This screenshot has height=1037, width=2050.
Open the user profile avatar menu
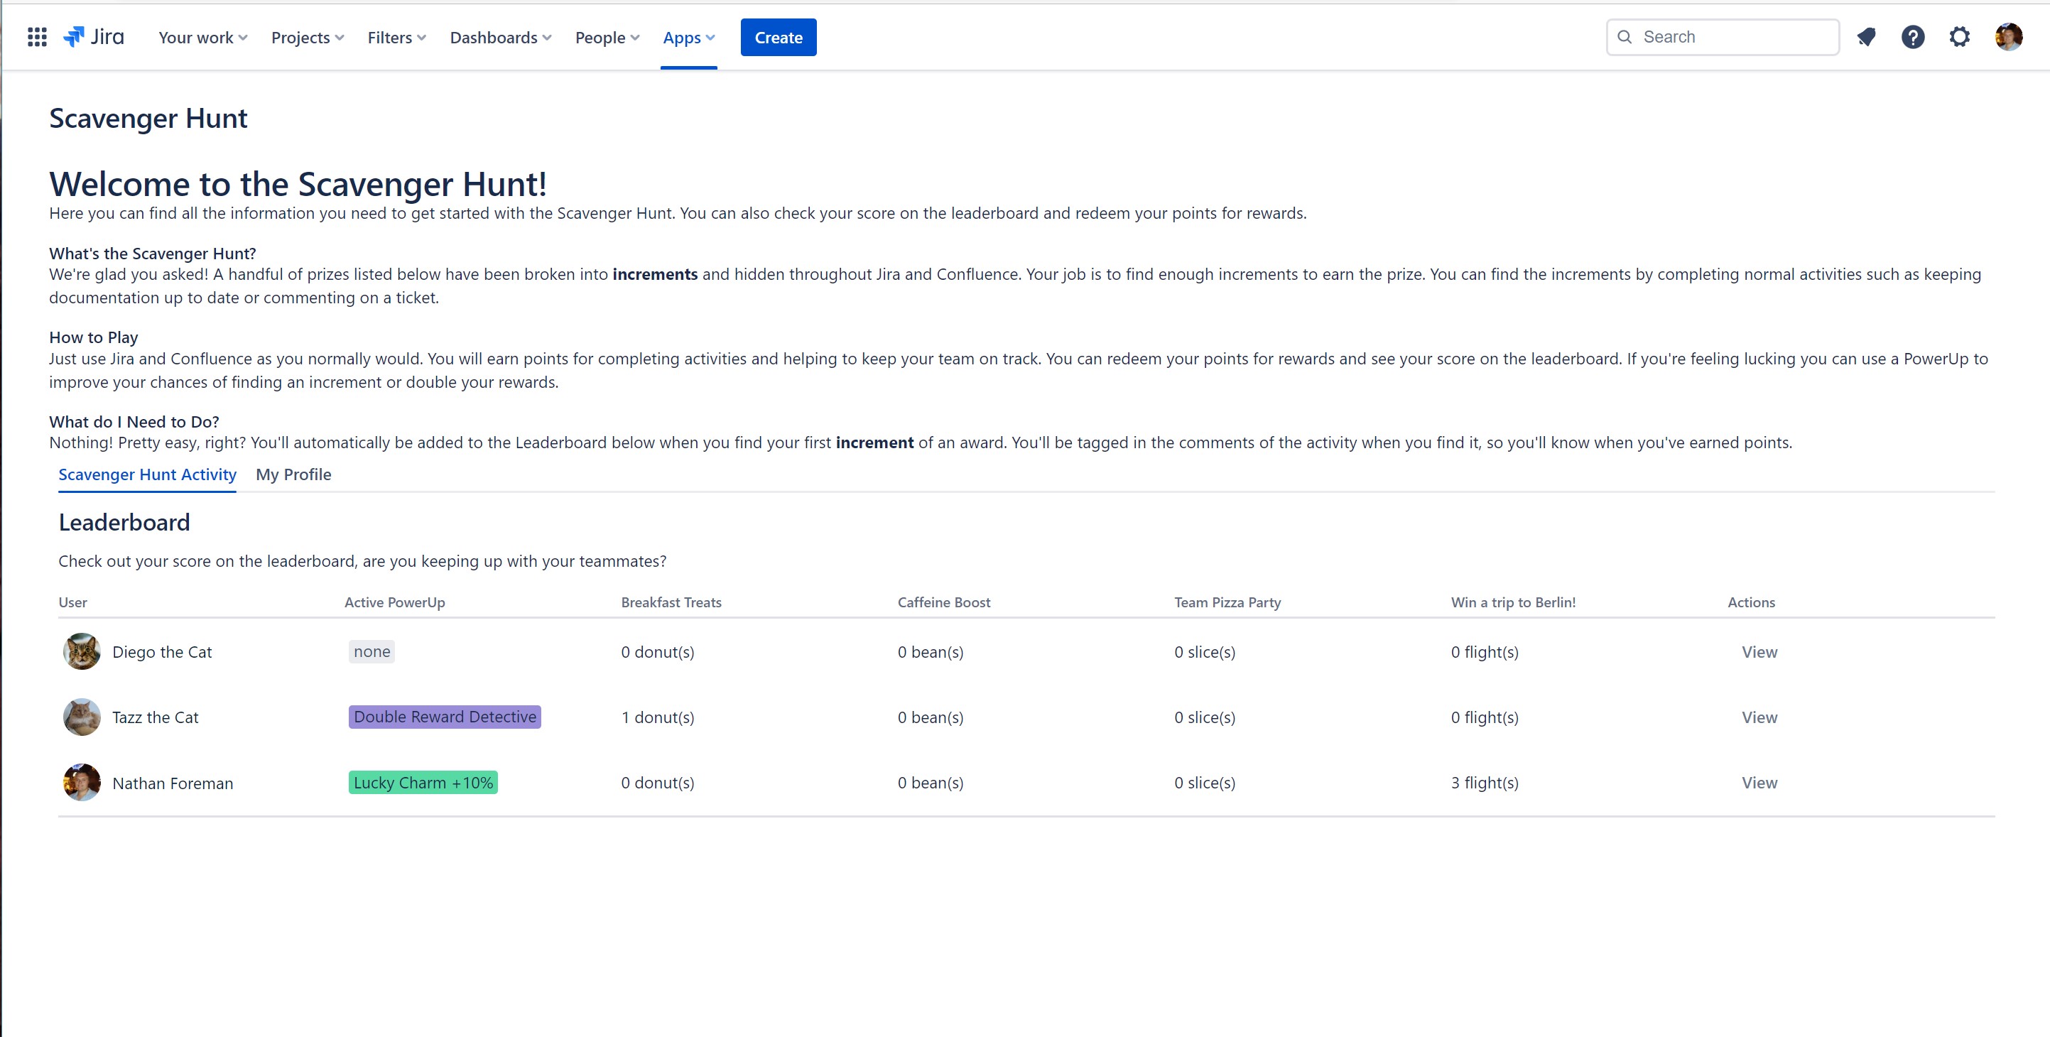click(2008, 38)
